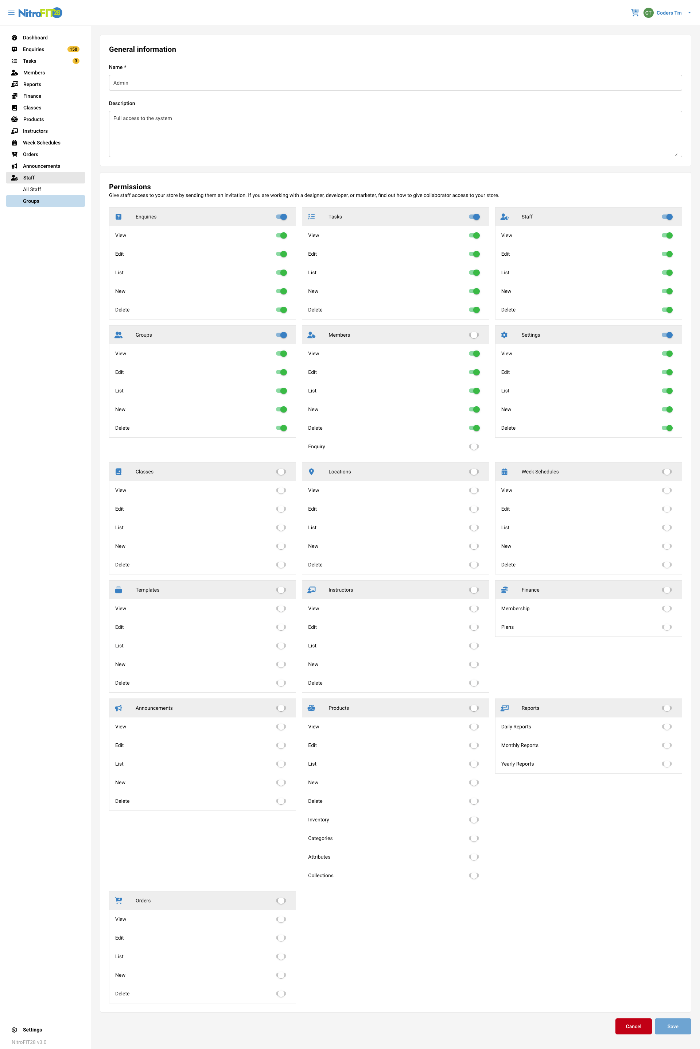Select the Enquiries sidebar icon
The image size is (700, 1049).
click(14, 49)
